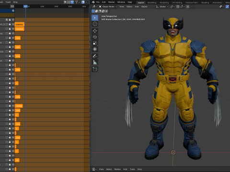Screen dimensions: 230x172
Task: Toggle viewport snapping magnet
Action: click(x=178, y=7)
